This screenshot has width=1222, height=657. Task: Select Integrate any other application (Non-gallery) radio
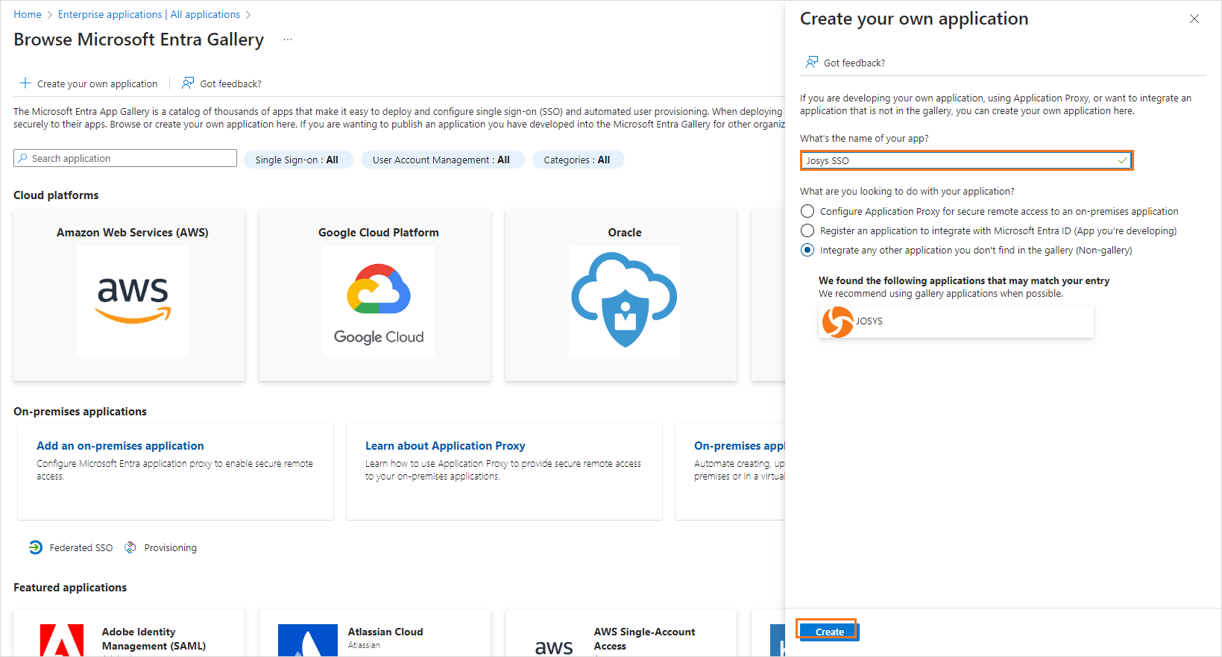click(x=807, y=250)
